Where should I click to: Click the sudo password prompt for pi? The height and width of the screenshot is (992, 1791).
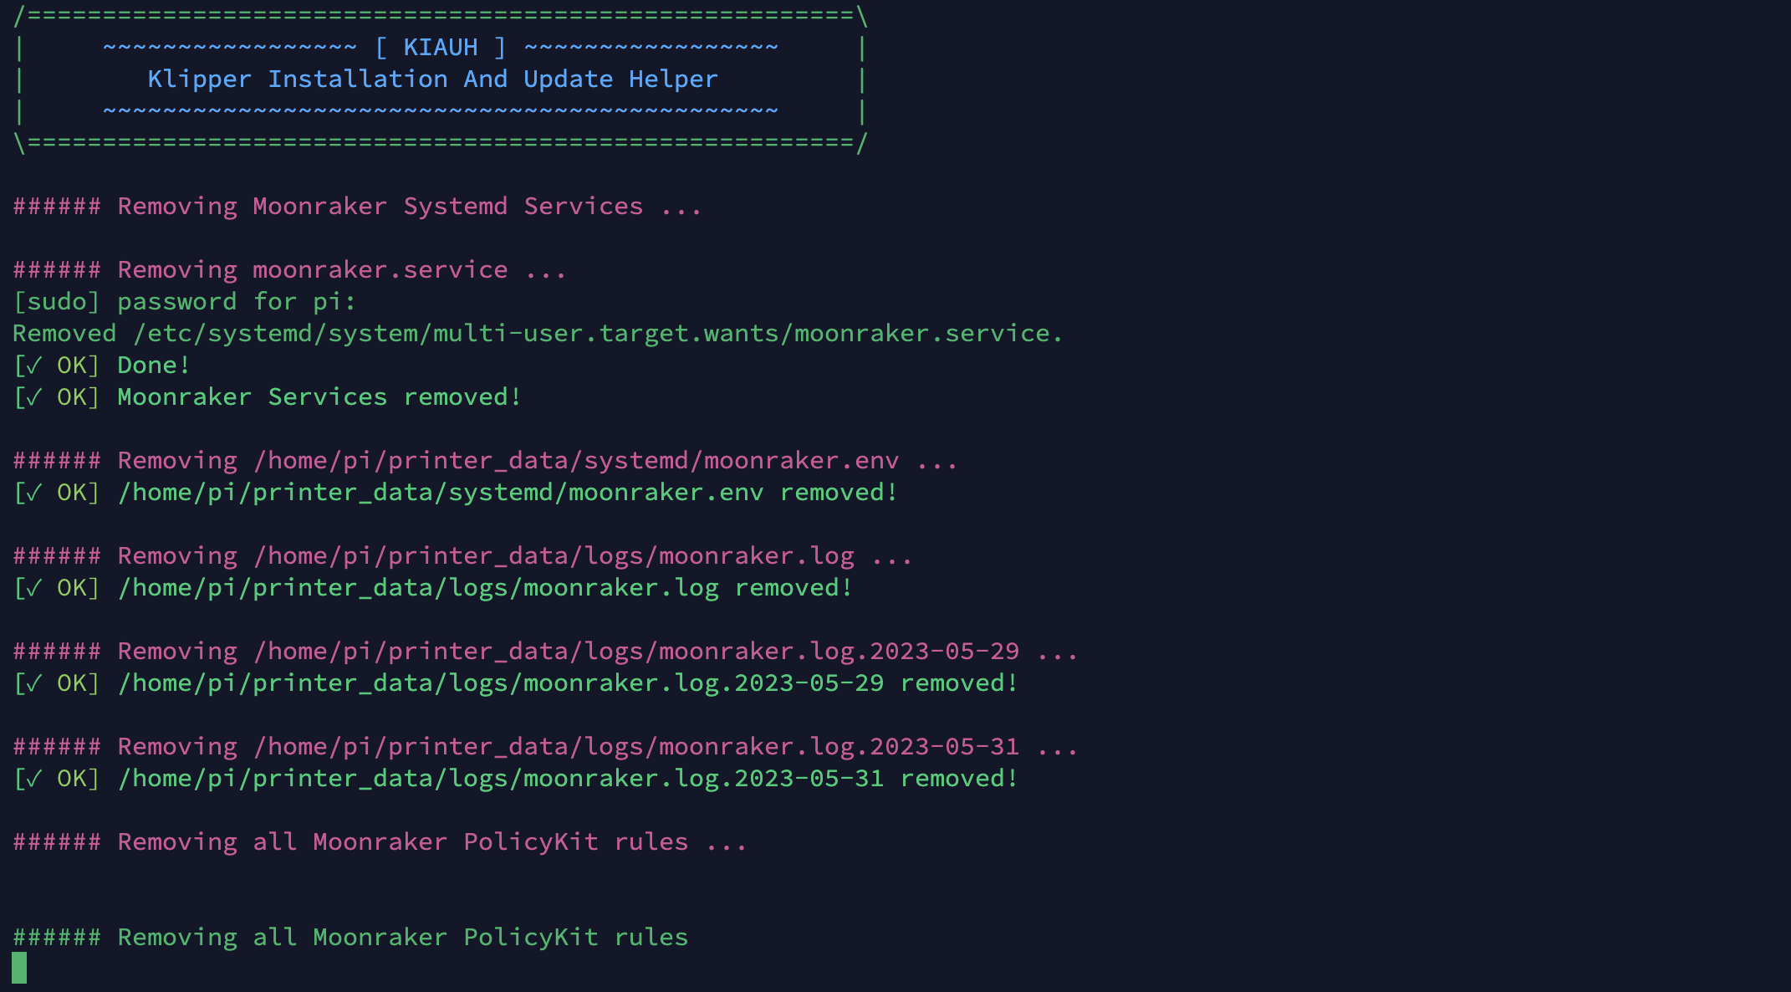click(184, 302)
